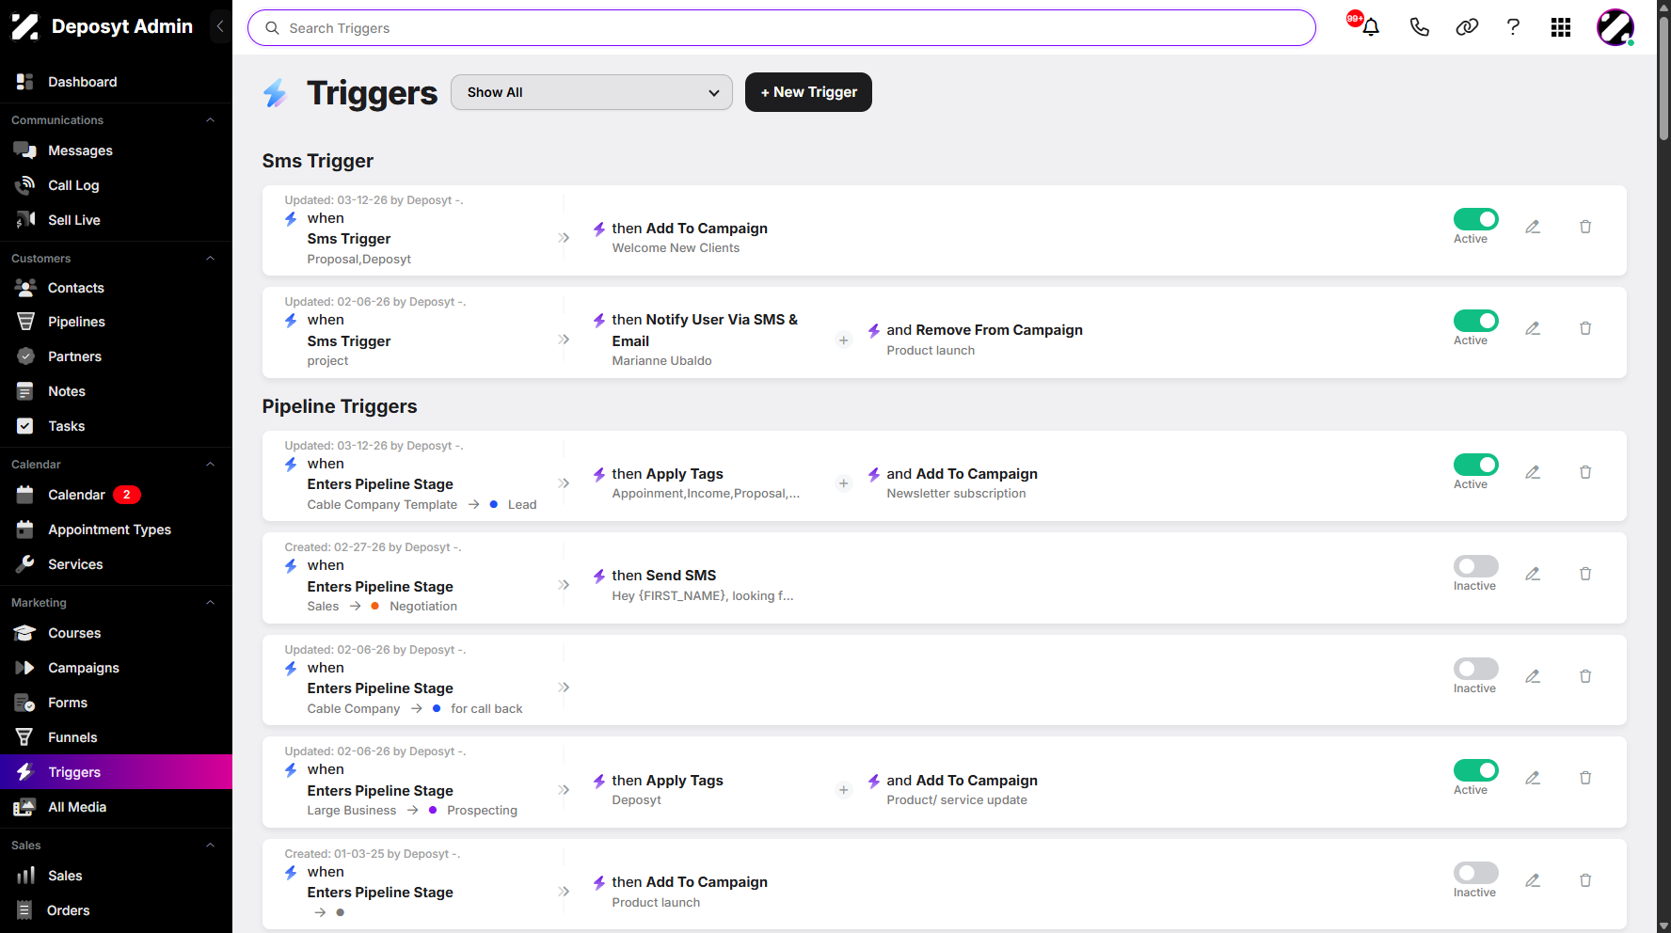
Task: Edit the Large Business Prospecting trigger
Action: [x=1533, y=778]
